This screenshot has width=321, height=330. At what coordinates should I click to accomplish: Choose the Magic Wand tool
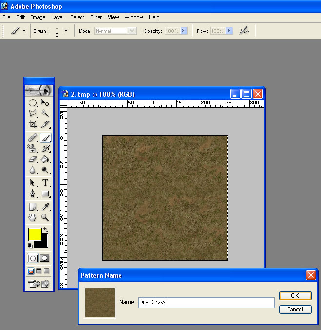tap(45, 113)
